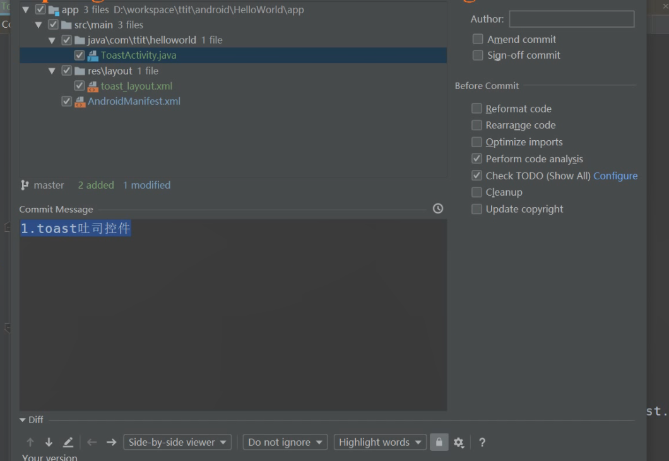Uncheck Check TODO option

pos(477,176)
